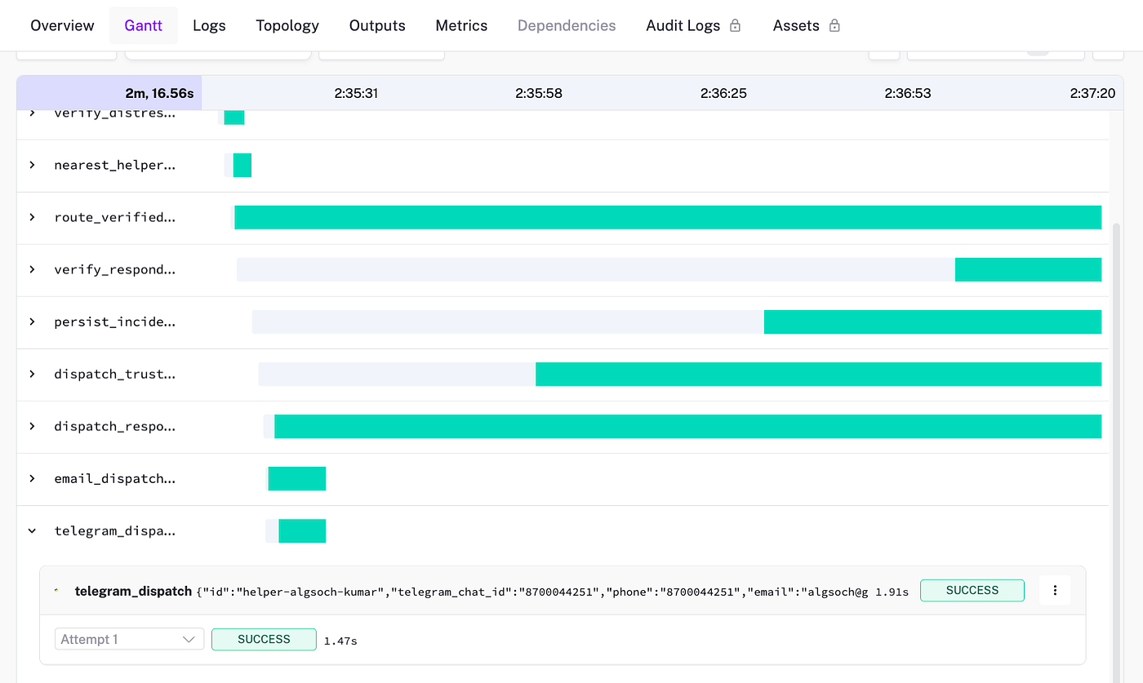This screenshot has width=1143, height=683.
Task: Select the Gantt tab
Action: point(143,25)
